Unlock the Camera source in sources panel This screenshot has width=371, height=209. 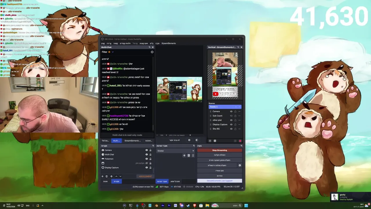pos(150,150)
